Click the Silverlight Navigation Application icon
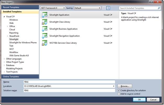The height and width of the screenshot is (105, 164). pos(44,36)
